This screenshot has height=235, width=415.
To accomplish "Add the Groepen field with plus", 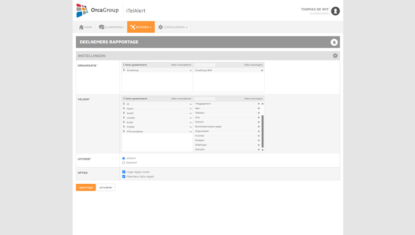I will click(259, 140).
